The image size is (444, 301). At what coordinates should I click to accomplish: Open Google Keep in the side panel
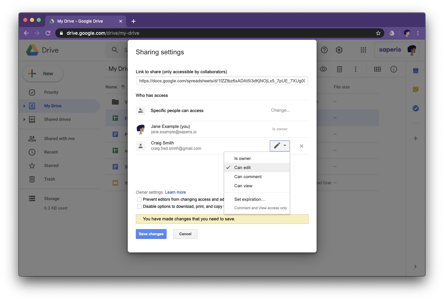pyautogui.click(x=415, y=89)
